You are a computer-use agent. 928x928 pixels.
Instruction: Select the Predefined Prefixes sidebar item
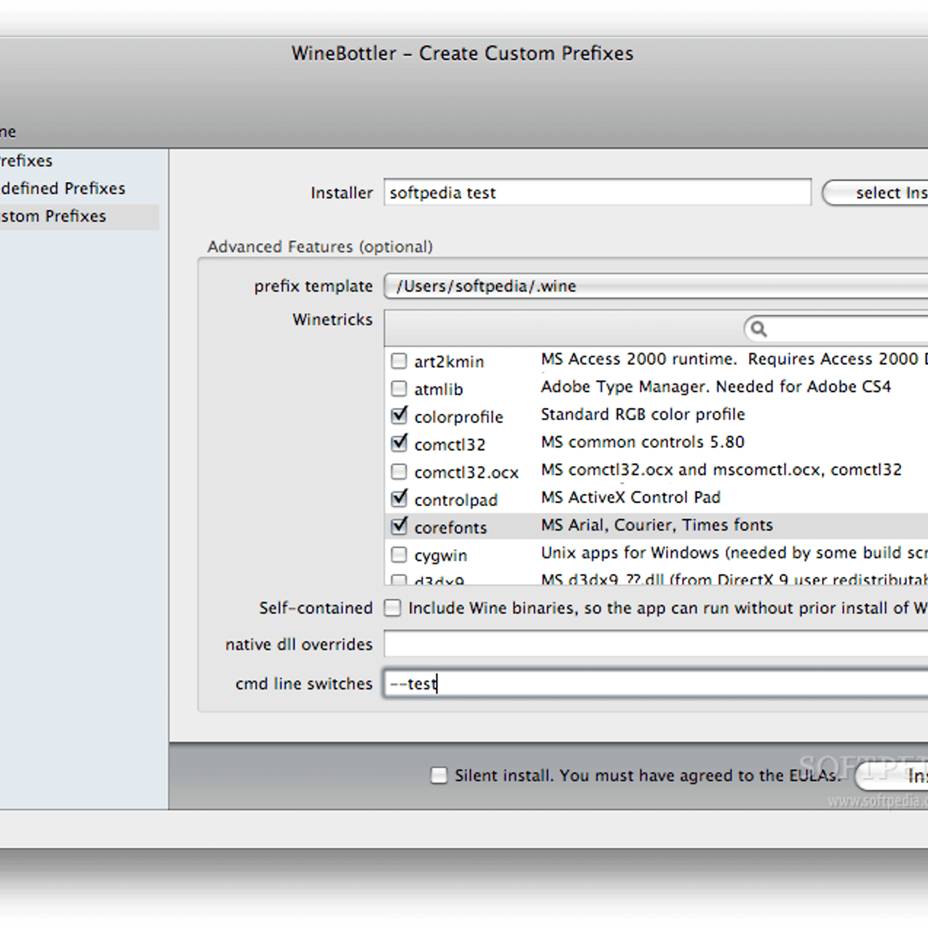tap(63, 188)
